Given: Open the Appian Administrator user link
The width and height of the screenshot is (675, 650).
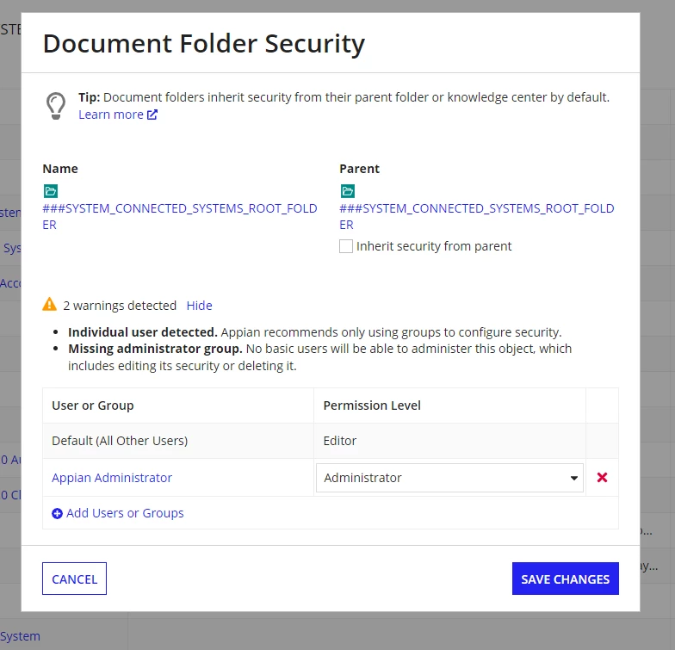Looking at the screenshot, I should pyautogui.click(x=112, y=478).
